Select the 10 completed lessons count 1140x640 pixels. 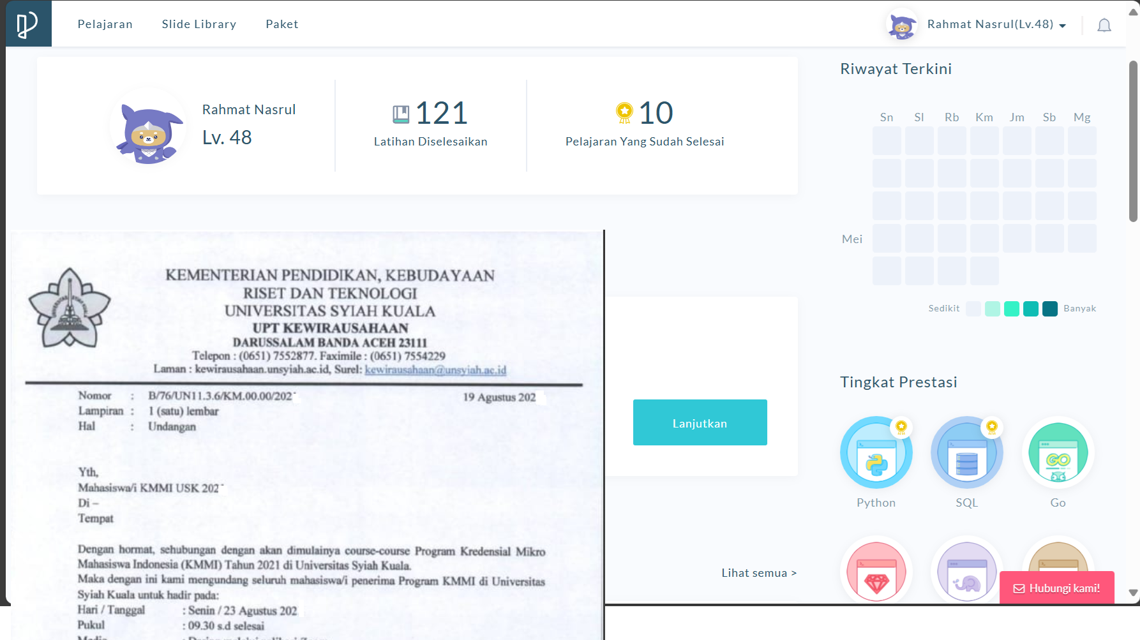(656, 113)
